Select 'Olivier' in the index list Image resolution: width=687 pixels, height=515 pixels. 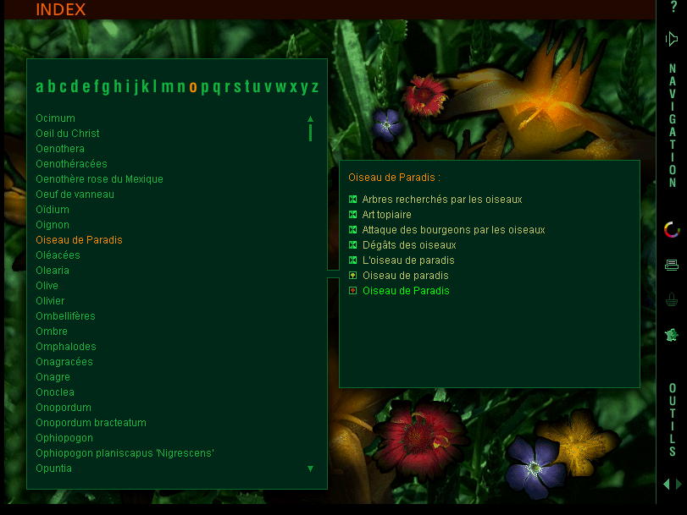[50, 301]
